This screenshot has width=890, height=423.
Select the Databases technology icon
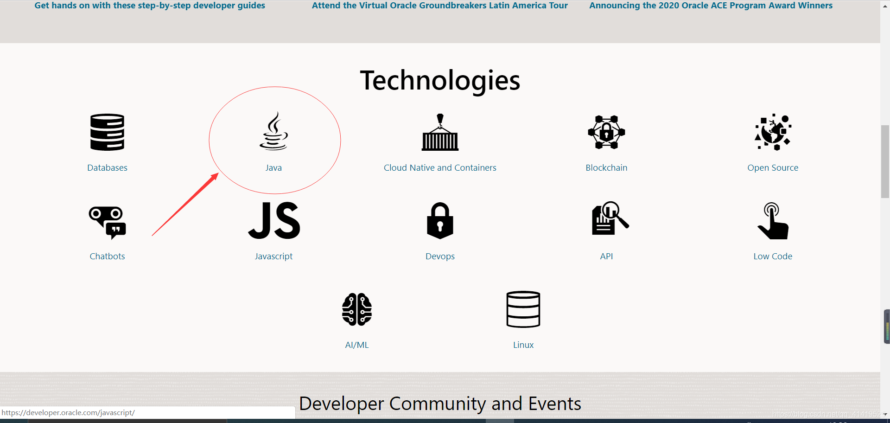(107, 132)
